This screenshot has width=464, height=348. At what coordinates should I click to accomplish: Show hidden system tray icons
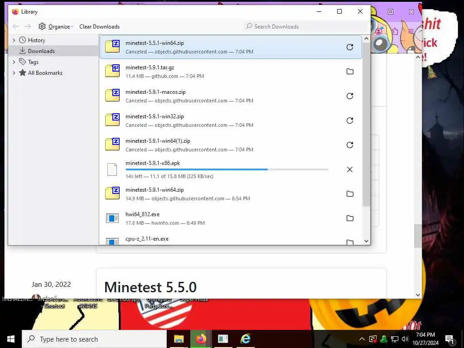coord(362,339)
